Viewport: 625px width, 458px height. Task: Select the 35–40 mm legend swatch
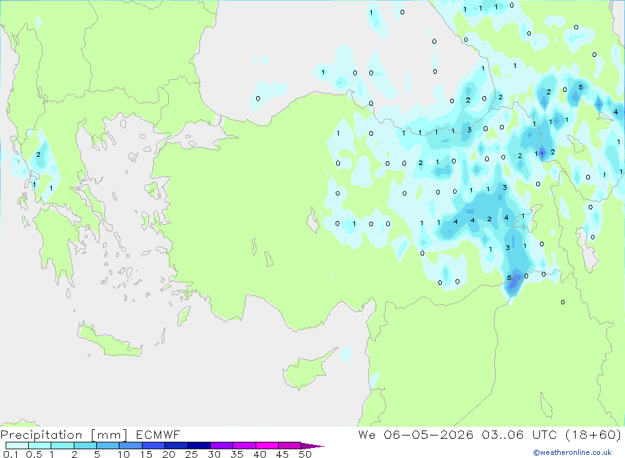click(244, 446)
